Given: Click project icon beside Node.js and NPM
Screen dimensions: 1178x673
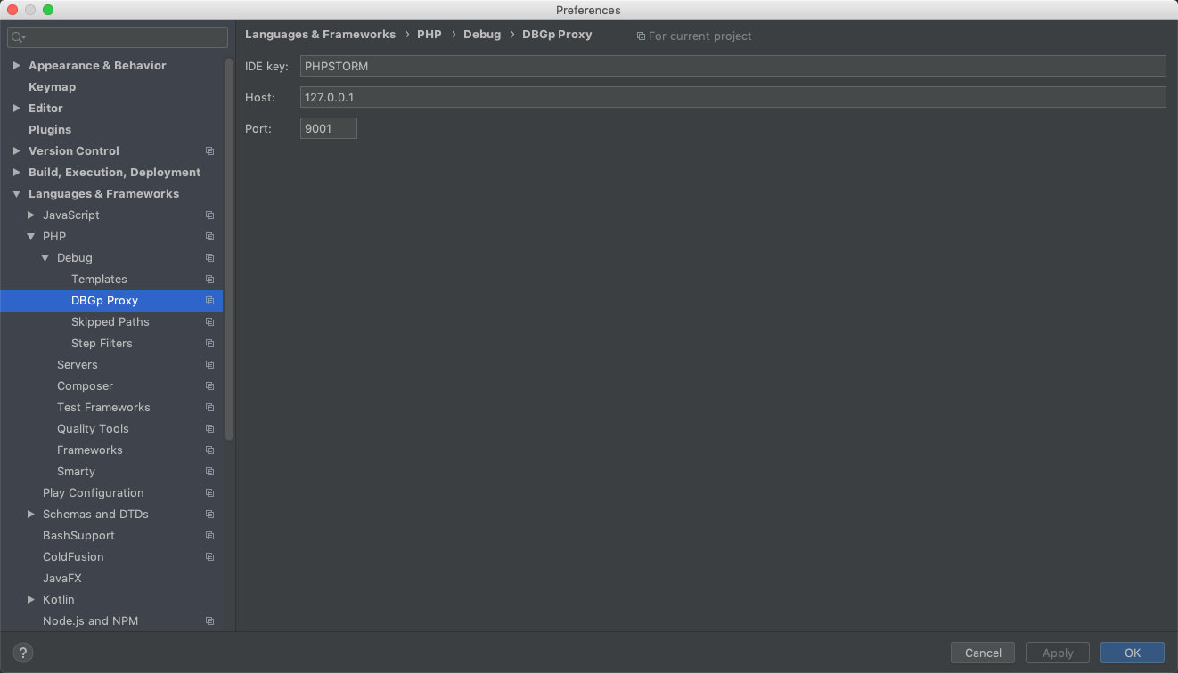Looking at the screenshot, I should (210, 621).
